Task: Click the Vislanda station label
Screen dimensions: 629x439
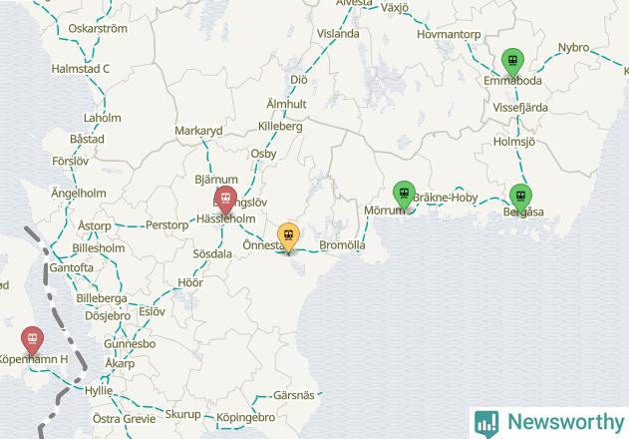Action: click(x=338, y=34)
